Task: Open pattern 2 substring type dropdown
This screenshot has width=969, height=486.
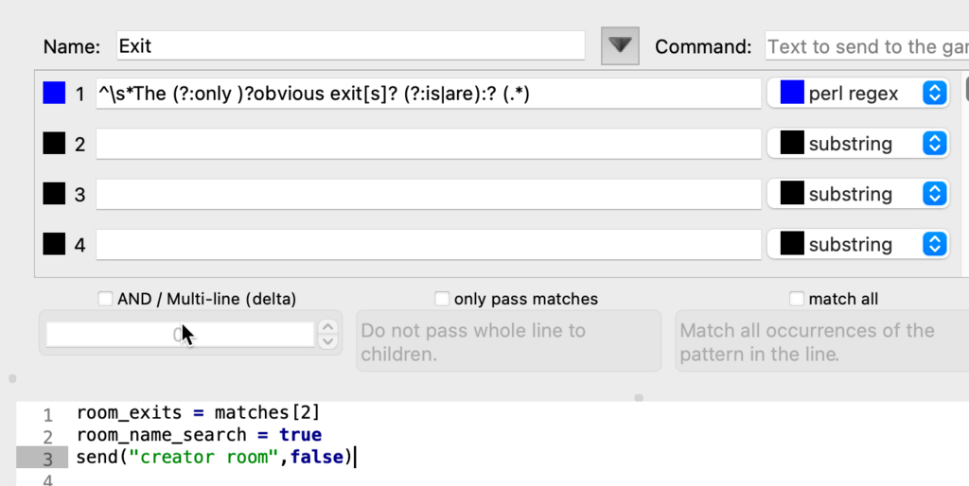Action: (x=857, y=144)
